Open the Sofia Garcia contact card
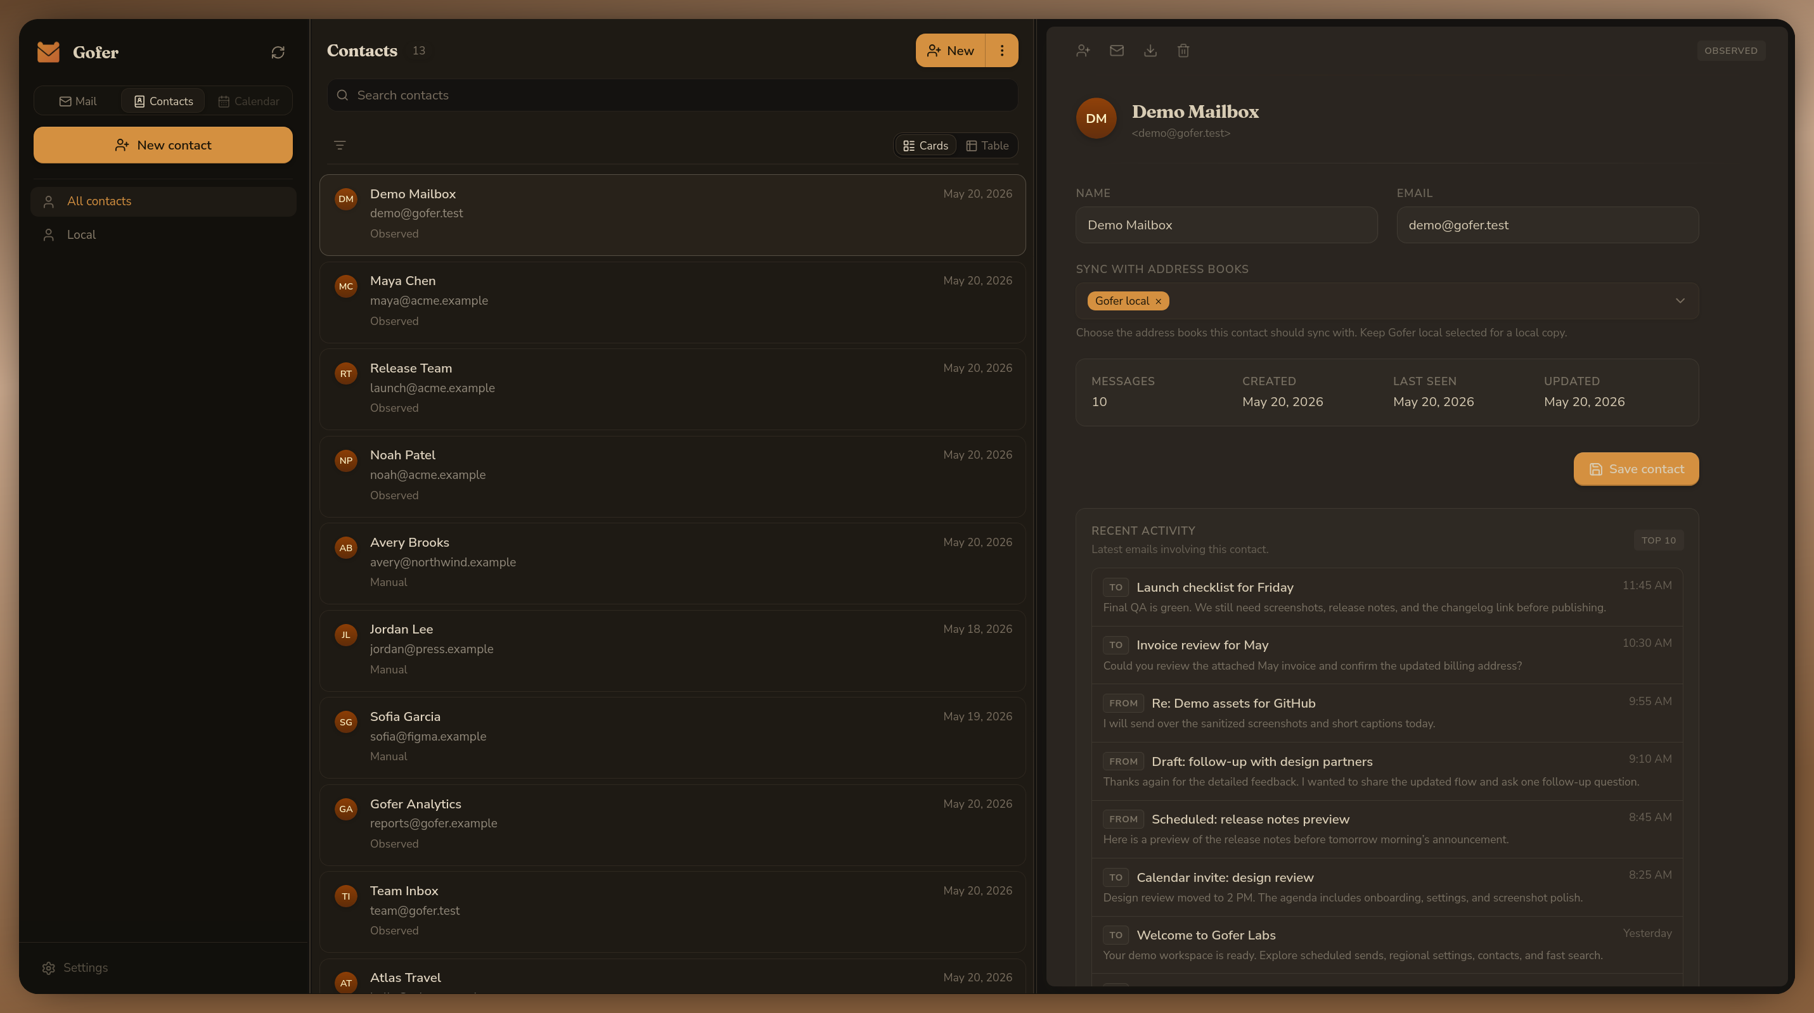 pos(672,738)
